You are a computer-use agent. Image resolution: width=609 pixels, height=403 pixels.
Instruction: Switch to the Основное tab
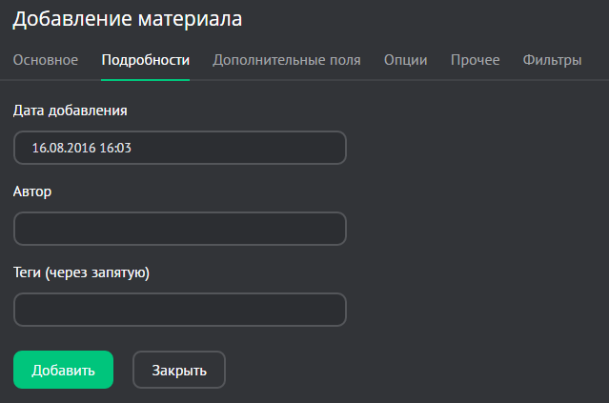[x=46, y=60]
